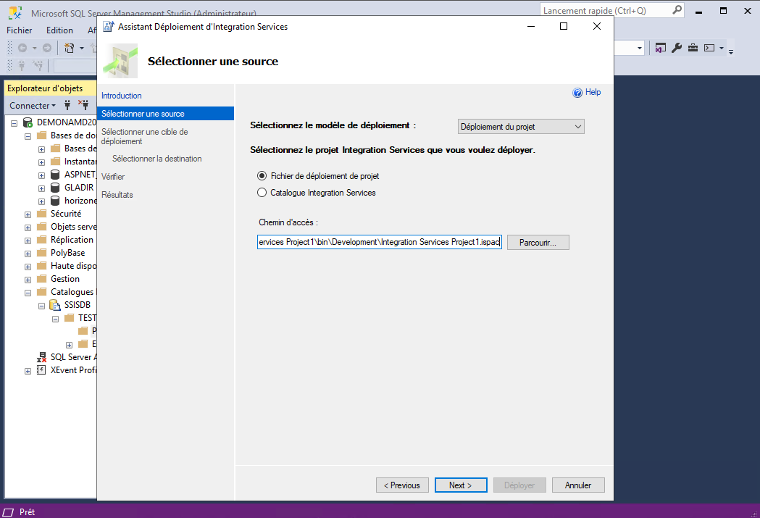Viewport: 760px width, 518px height.
Task: Open the combo box arrow beside Solution Explorer icon
Action: point(639,48)
